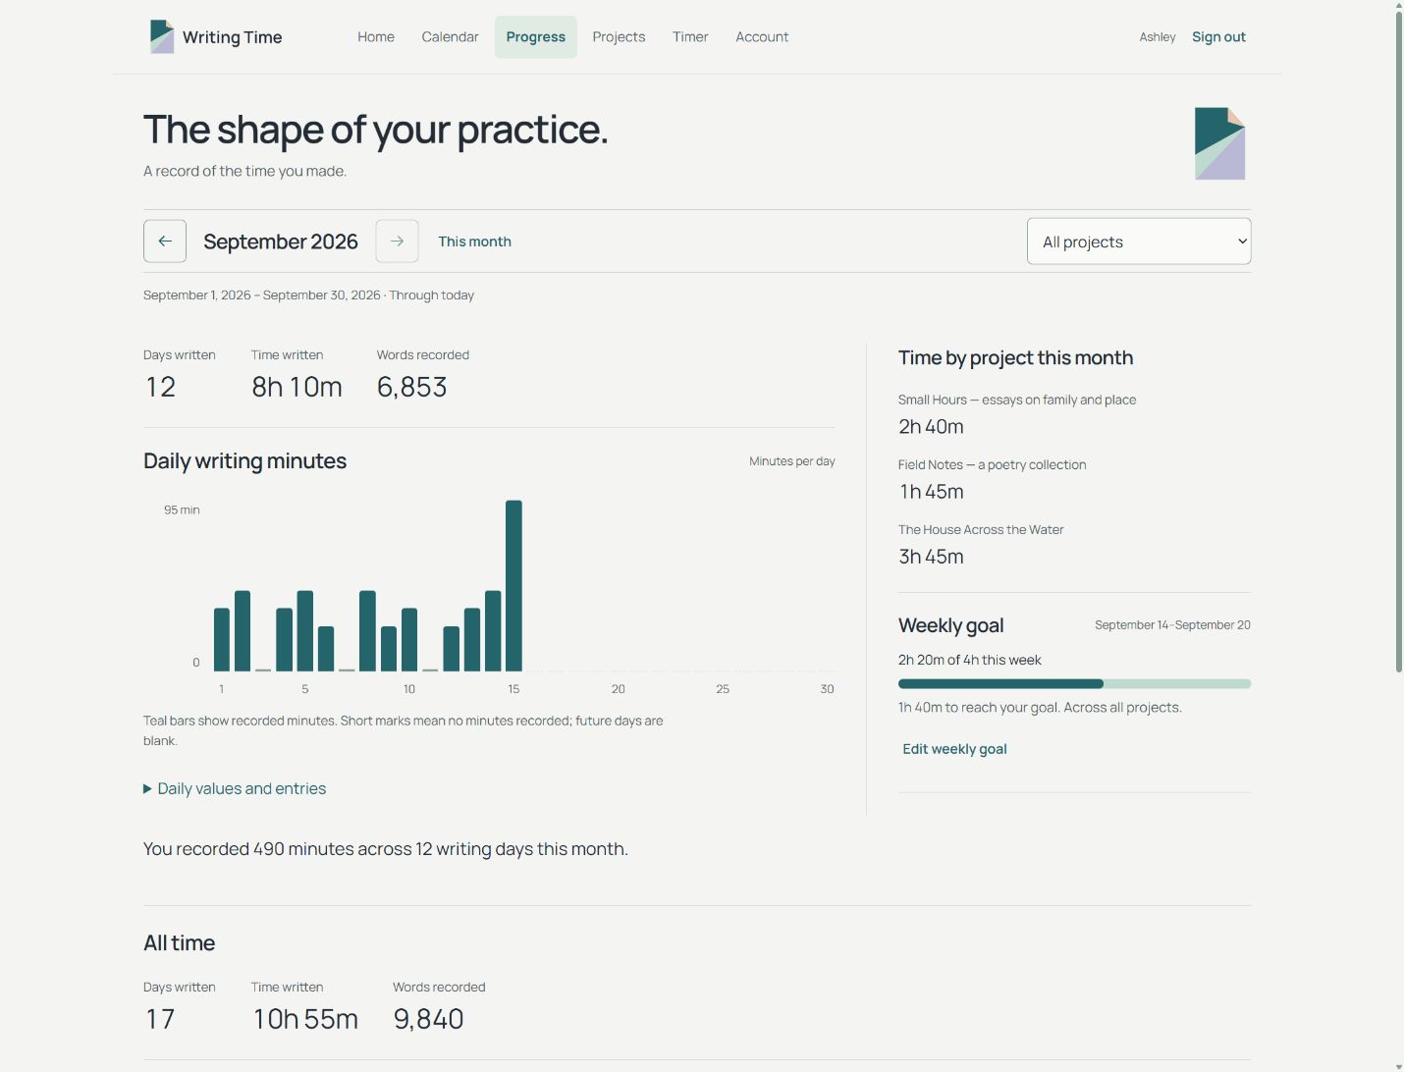Go to the previous month arrow

tap(165, 241)
